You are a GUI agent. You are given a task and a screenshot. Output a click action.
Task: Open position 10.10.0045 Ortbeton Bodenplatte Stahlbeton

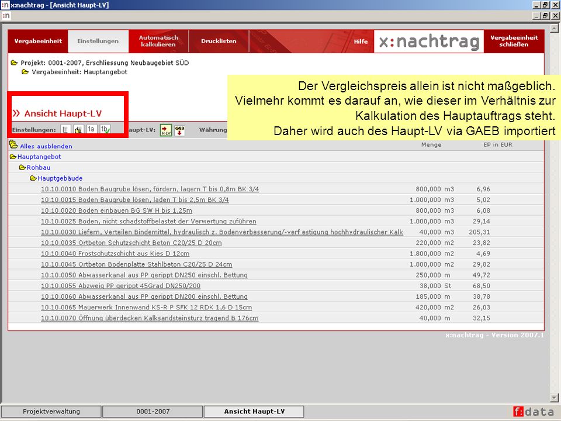136,264
